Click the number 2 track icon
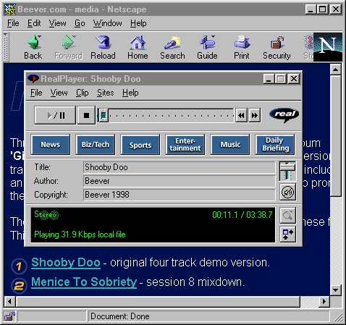This screenshot has height=325, width=346. 19,286
